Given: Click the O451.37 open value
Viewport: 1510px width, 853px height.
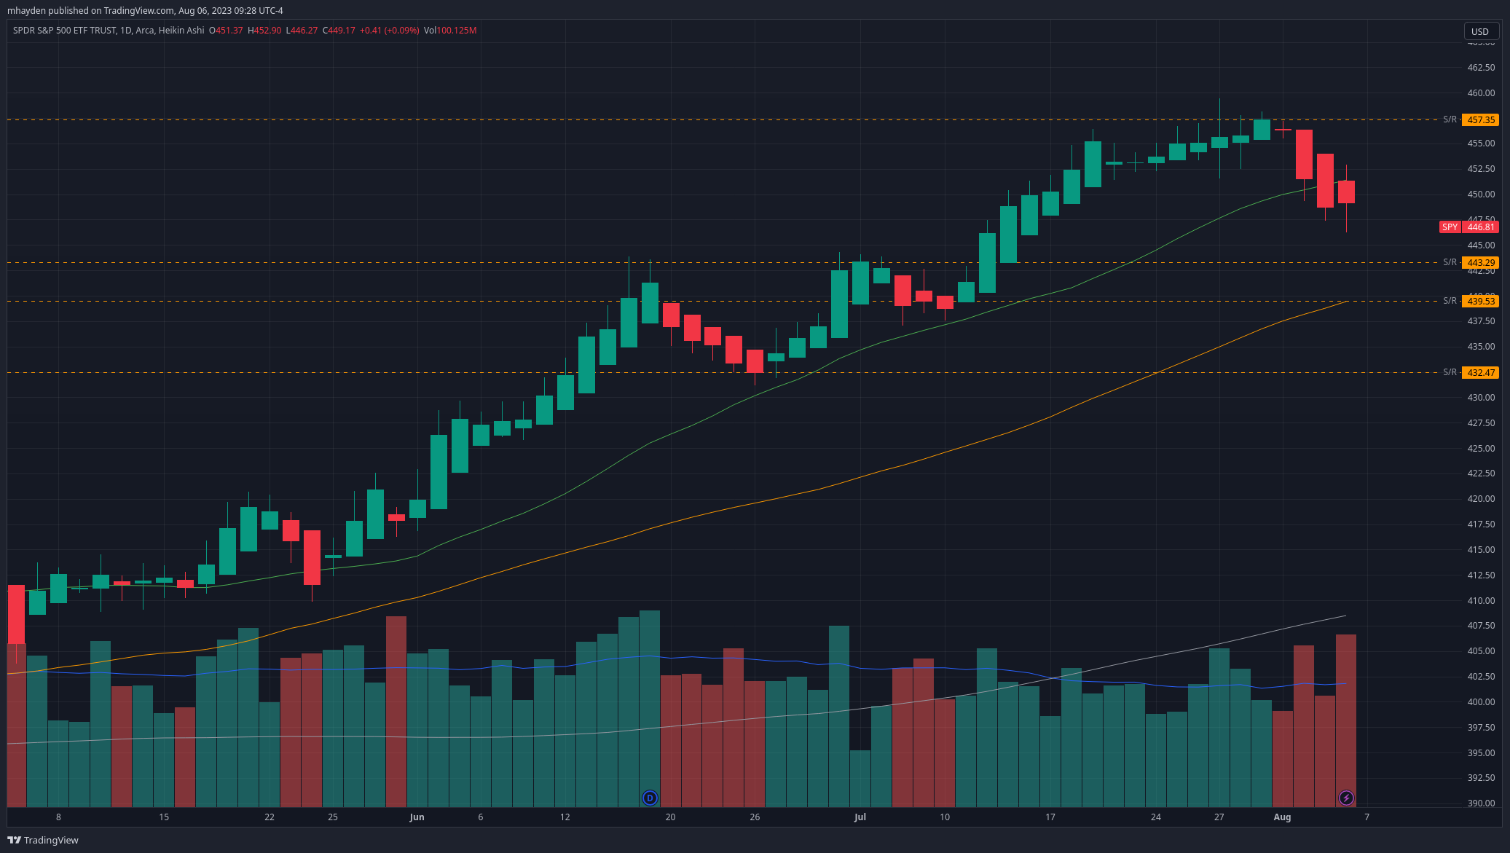Looking at the screenshot, I should pos(226,31).
